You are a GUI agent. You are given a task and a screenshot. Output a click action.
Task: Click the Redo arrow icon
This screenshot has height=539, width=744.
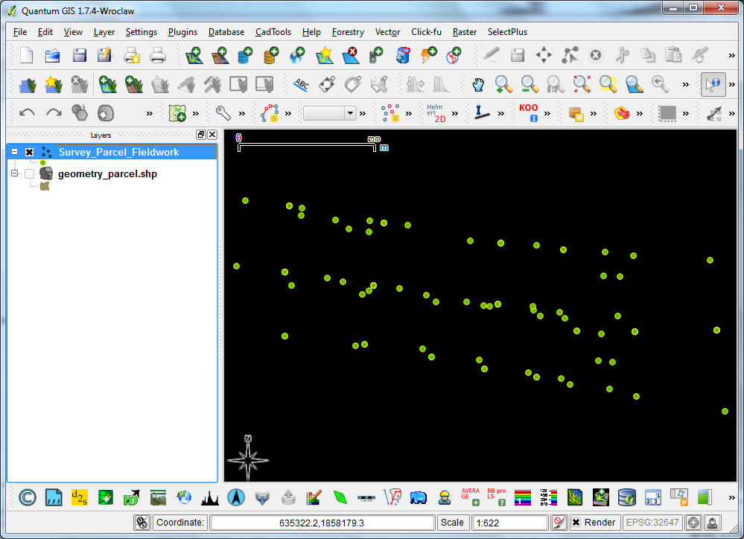54,113
